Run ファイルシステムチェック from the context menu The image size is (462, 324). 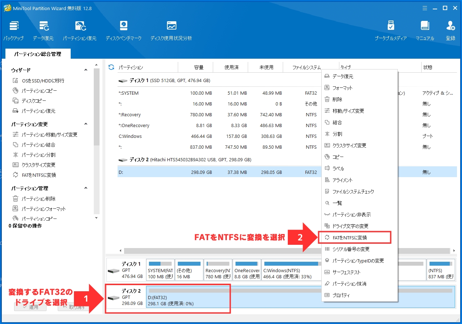tap(360, 192)
